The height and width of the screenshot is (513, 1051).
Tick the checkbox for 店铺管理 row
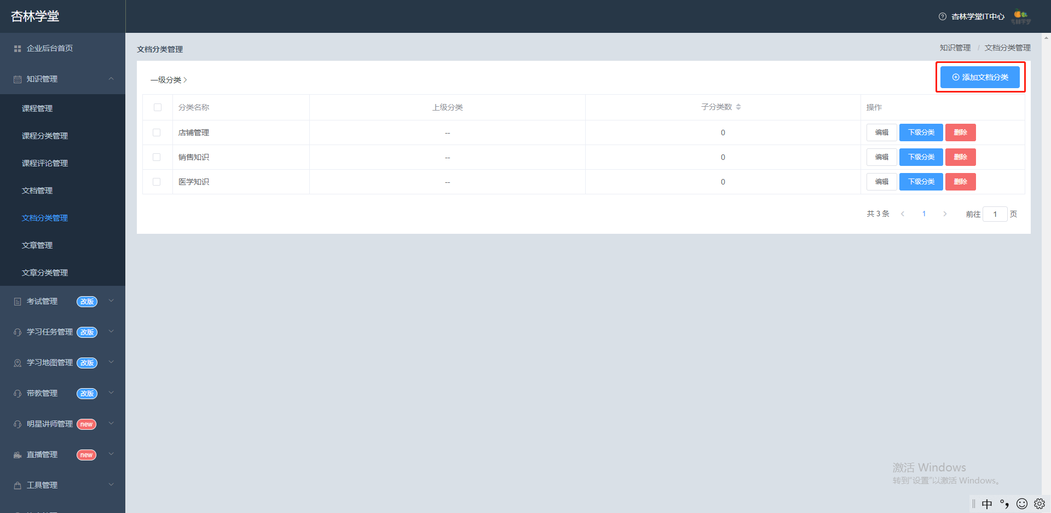point(157,132)
